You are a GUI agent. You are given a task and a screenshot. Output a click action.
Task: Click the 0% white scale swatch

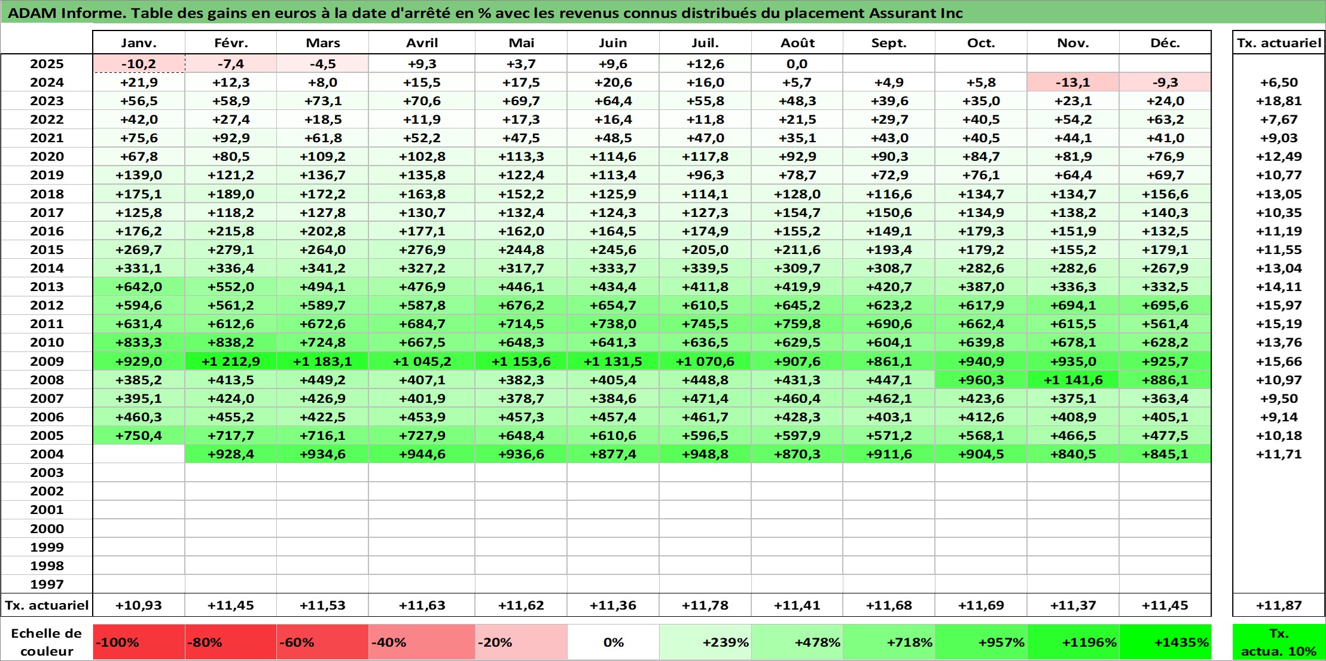pyautogui.click(x=613, y=642)
